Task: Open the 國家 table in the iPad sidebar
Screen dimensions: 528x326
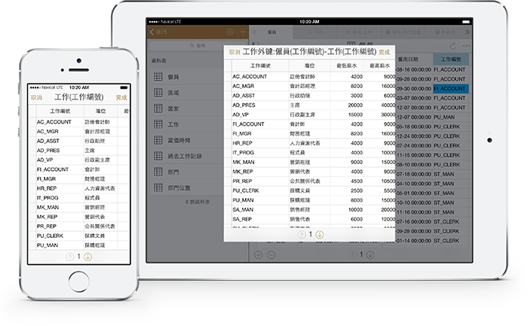Action: [x=186, y=108]
